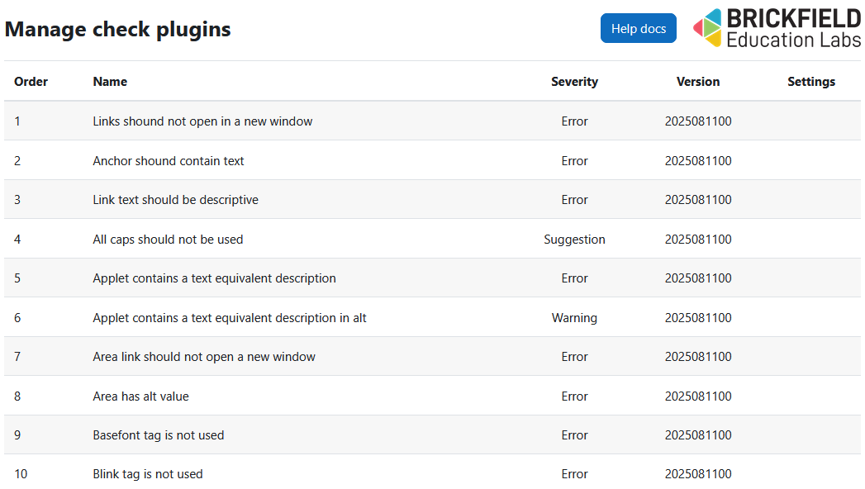The width and height of the screenshot is (865, 489).
Task: Select 'Link text should be descriptive'
Action: tap(175, 200)
